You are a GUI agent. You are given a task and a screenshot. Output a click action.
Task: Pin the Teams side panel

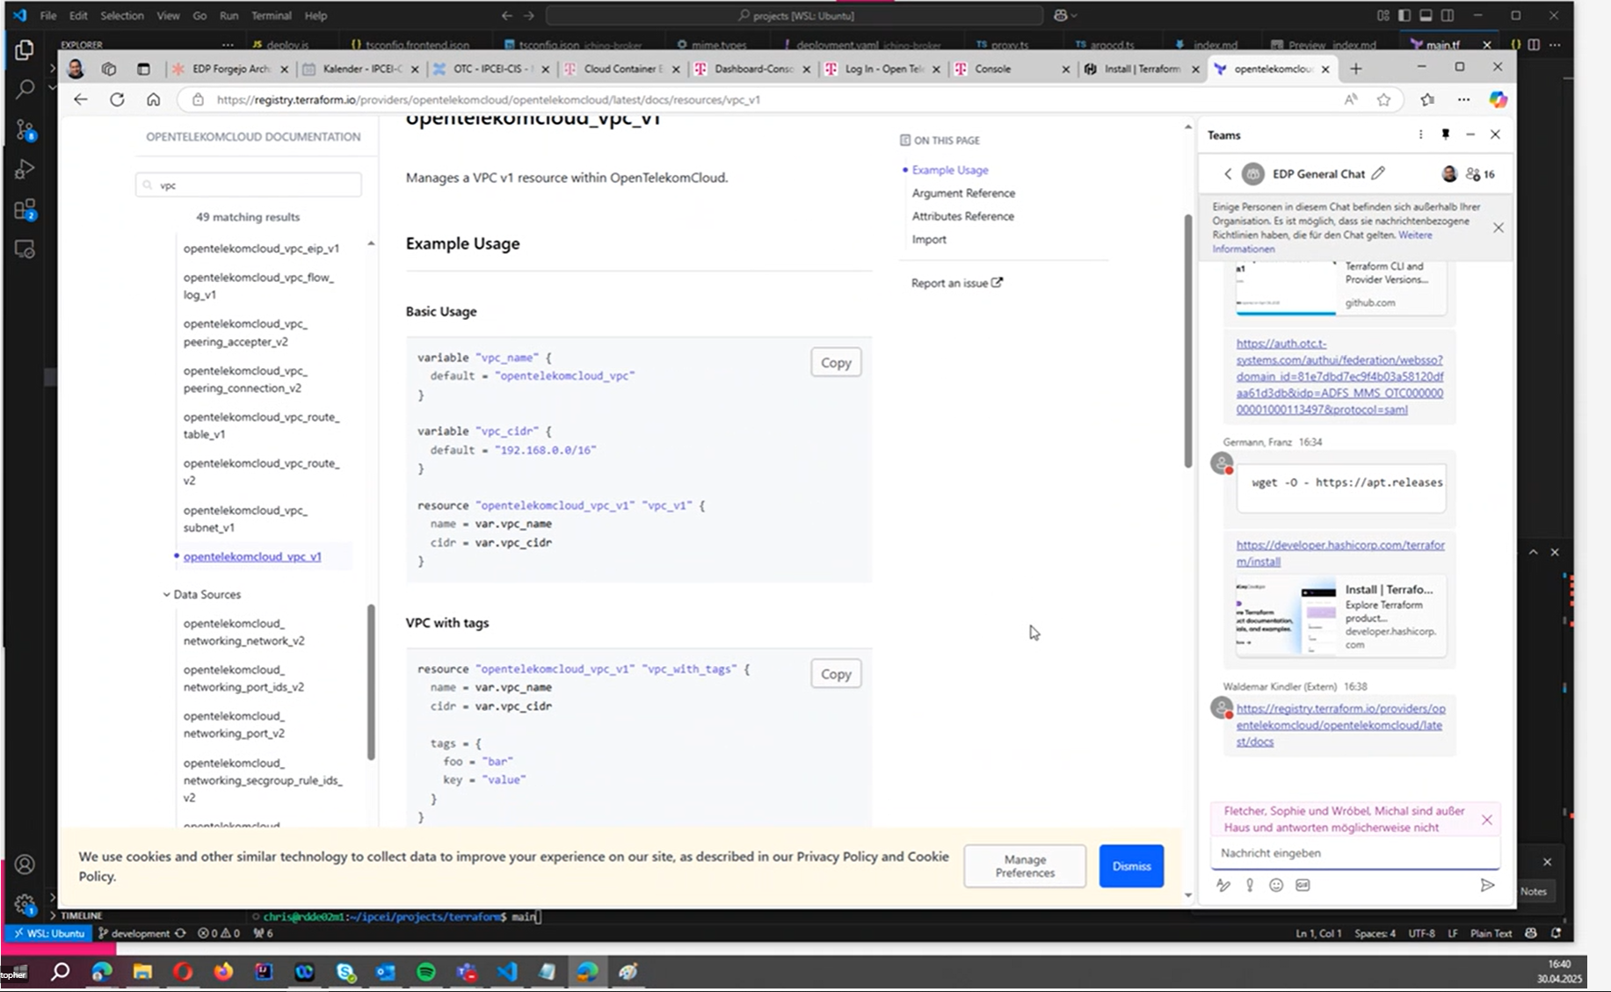pyautogui.click(x=1445, y=134)
